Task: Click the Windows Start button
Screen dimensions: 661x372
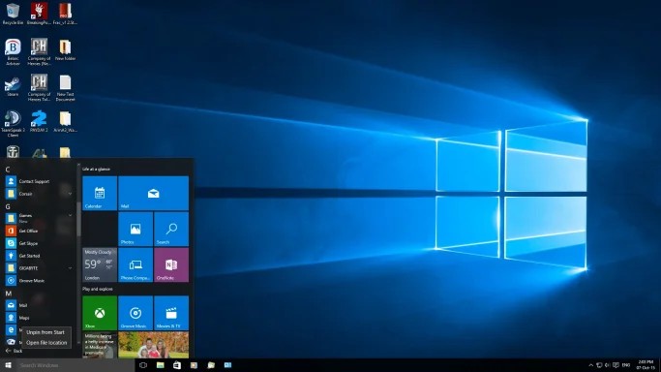Action: tap(8, 365)
